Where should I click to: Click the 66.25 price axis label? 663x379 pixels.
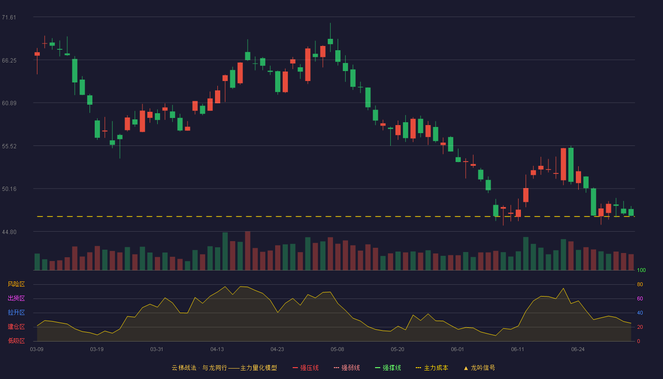coord(9,61)
